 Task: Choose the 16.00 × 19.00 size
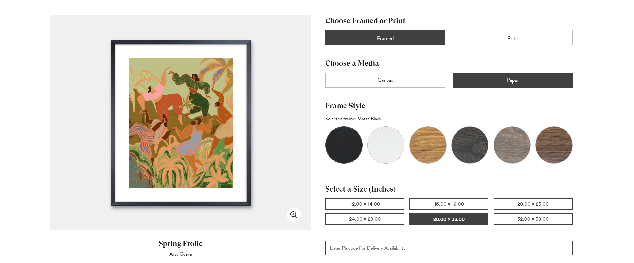[449, 204]
